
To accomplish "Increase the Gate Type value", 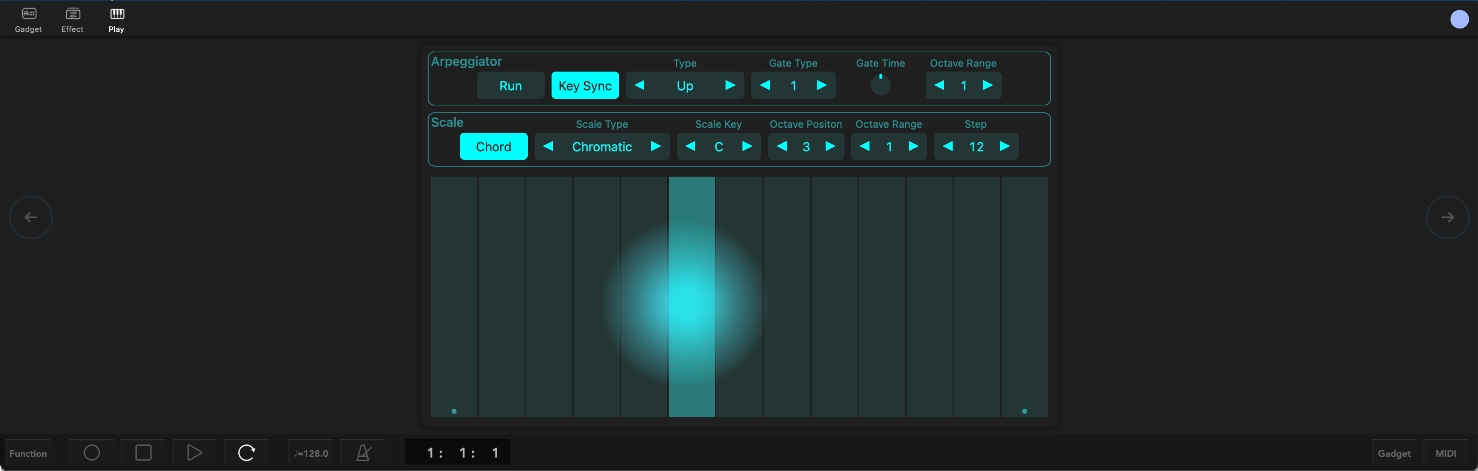I will coord(822,85).
